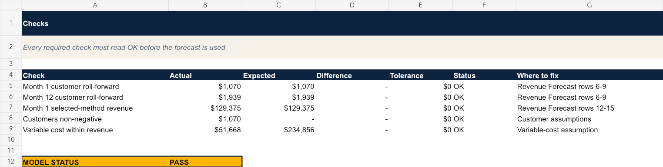The height and width of the screenshot is (167, 663).
Task: Click the MODEL STATUS label cell
Action: tap(95, 162)
